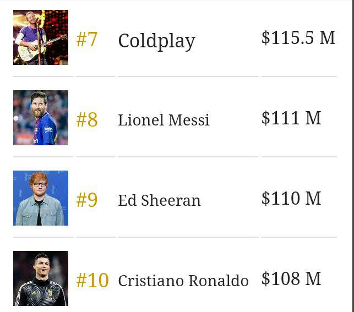Click the $115.5 M earnings value
The height and width of the screenshot is (312, 354).
[x=298, y=37]
